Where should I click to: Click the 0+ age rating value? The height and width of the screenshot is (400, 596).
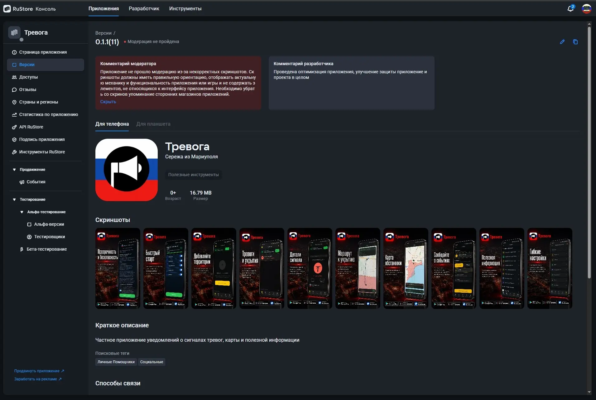(173, 193)
